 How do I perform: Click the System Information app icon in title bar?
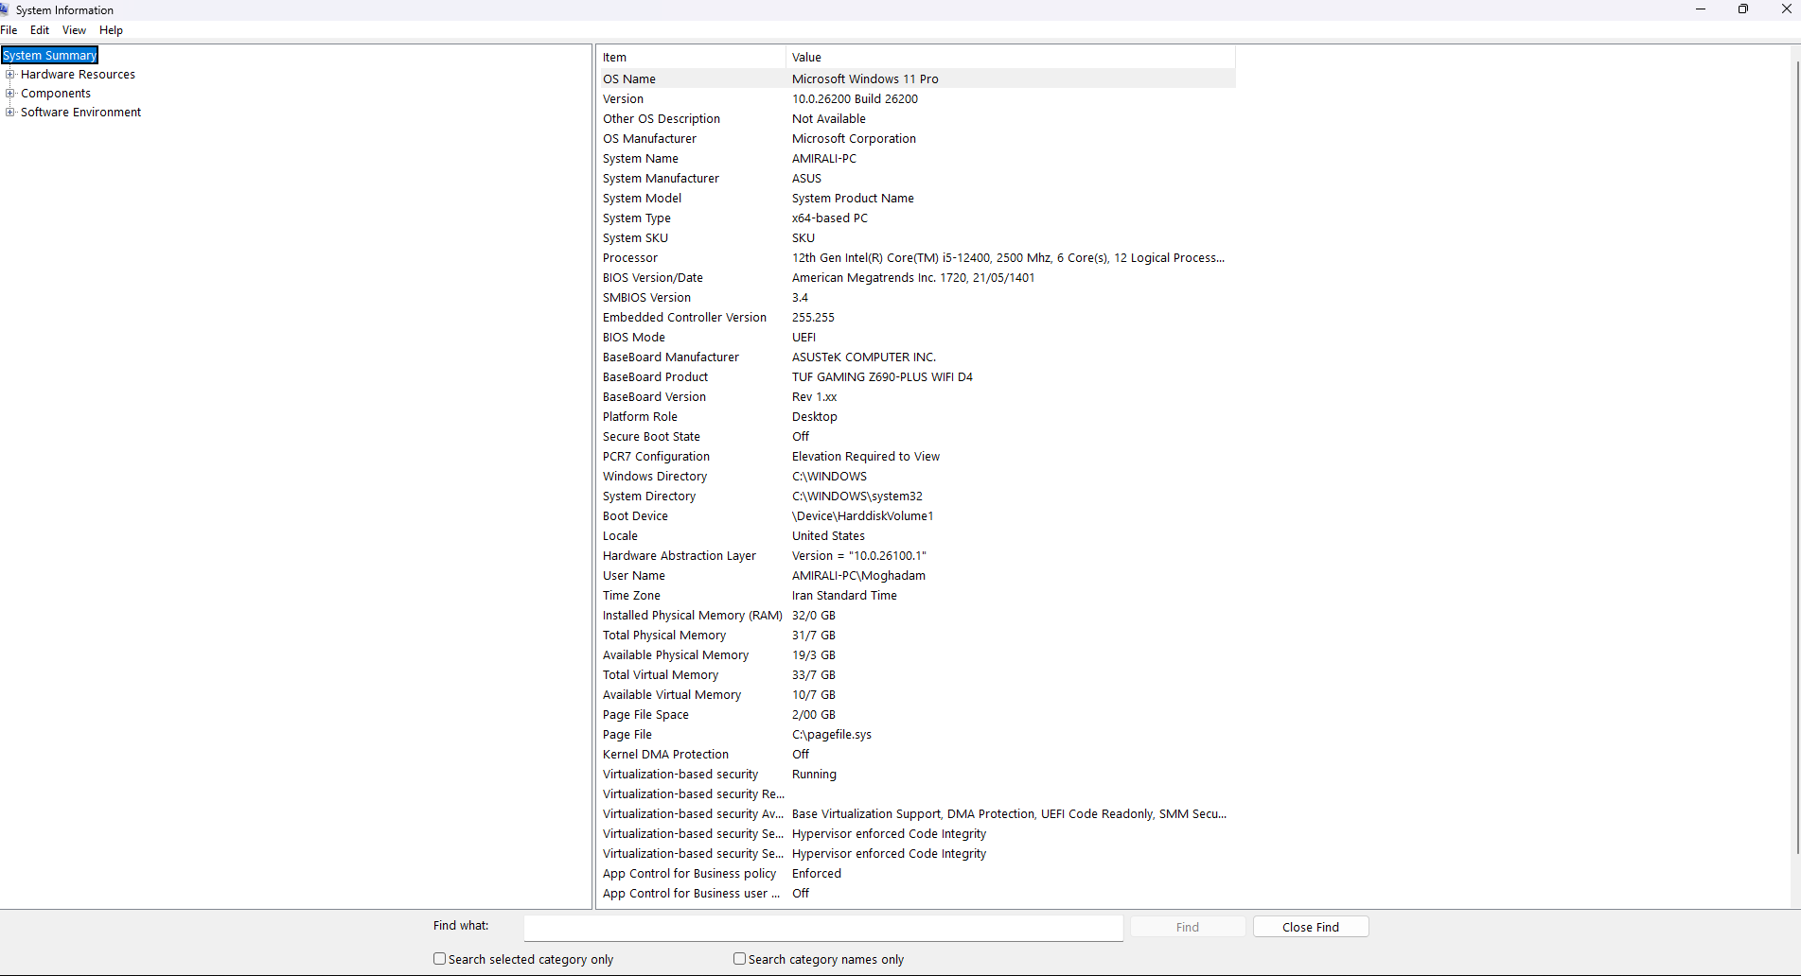tap(5, 9)
